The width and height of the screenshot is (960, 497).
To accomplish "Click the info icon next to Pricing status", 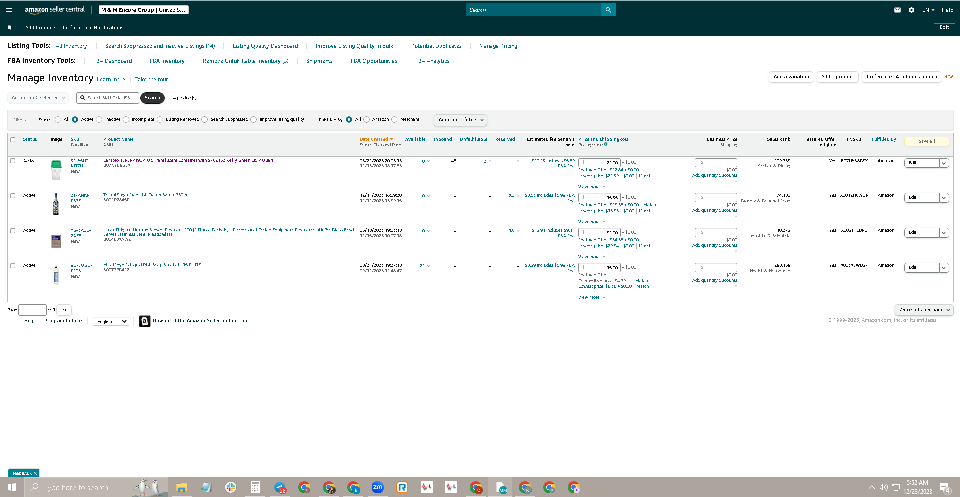I will [606, 144].
